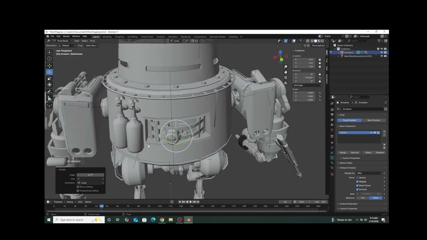Screen dimensions: 427x240
Task: Toggle the camera view gizmo icon
Action: [x=286, y=78]
